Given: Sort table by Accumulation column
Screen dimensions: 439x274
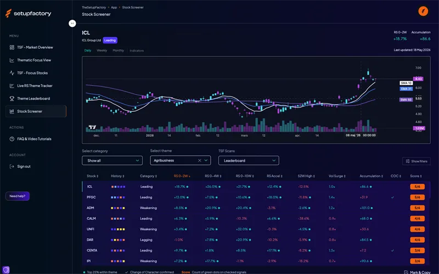Looking at the screenshot, I should pyautogui.click(x=372, y=176).
